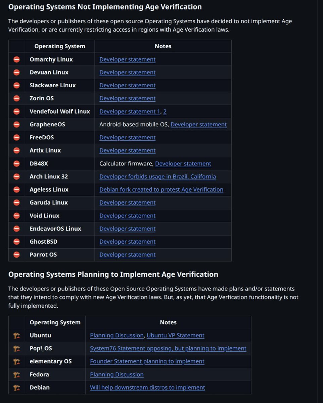Select the 'Debian' name cell
The image size is (323, 403).
coord(55,388)
